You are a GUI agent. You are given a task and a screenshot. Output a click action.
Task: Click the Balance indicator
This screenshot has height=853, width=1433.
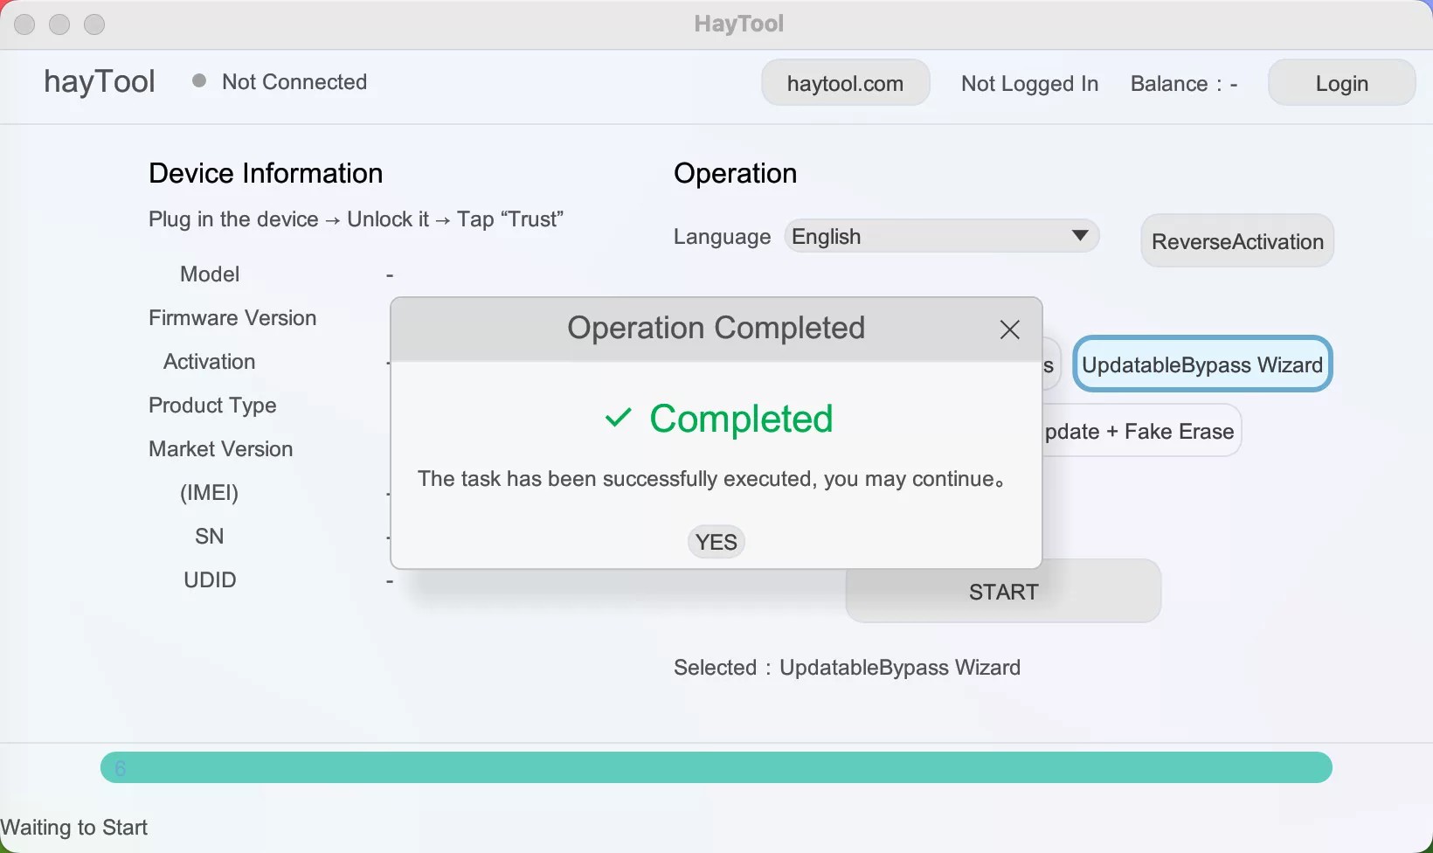1183,83
